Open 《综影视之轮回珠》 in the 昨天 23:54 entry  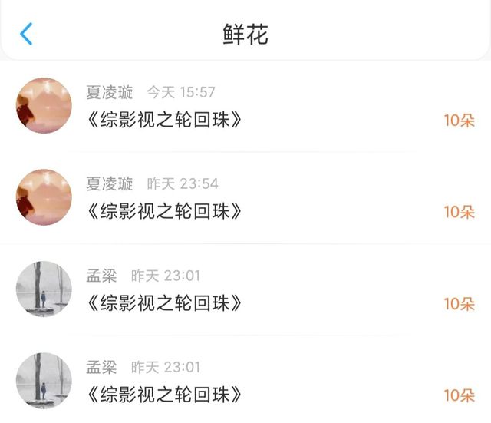(x=165, y=211)
